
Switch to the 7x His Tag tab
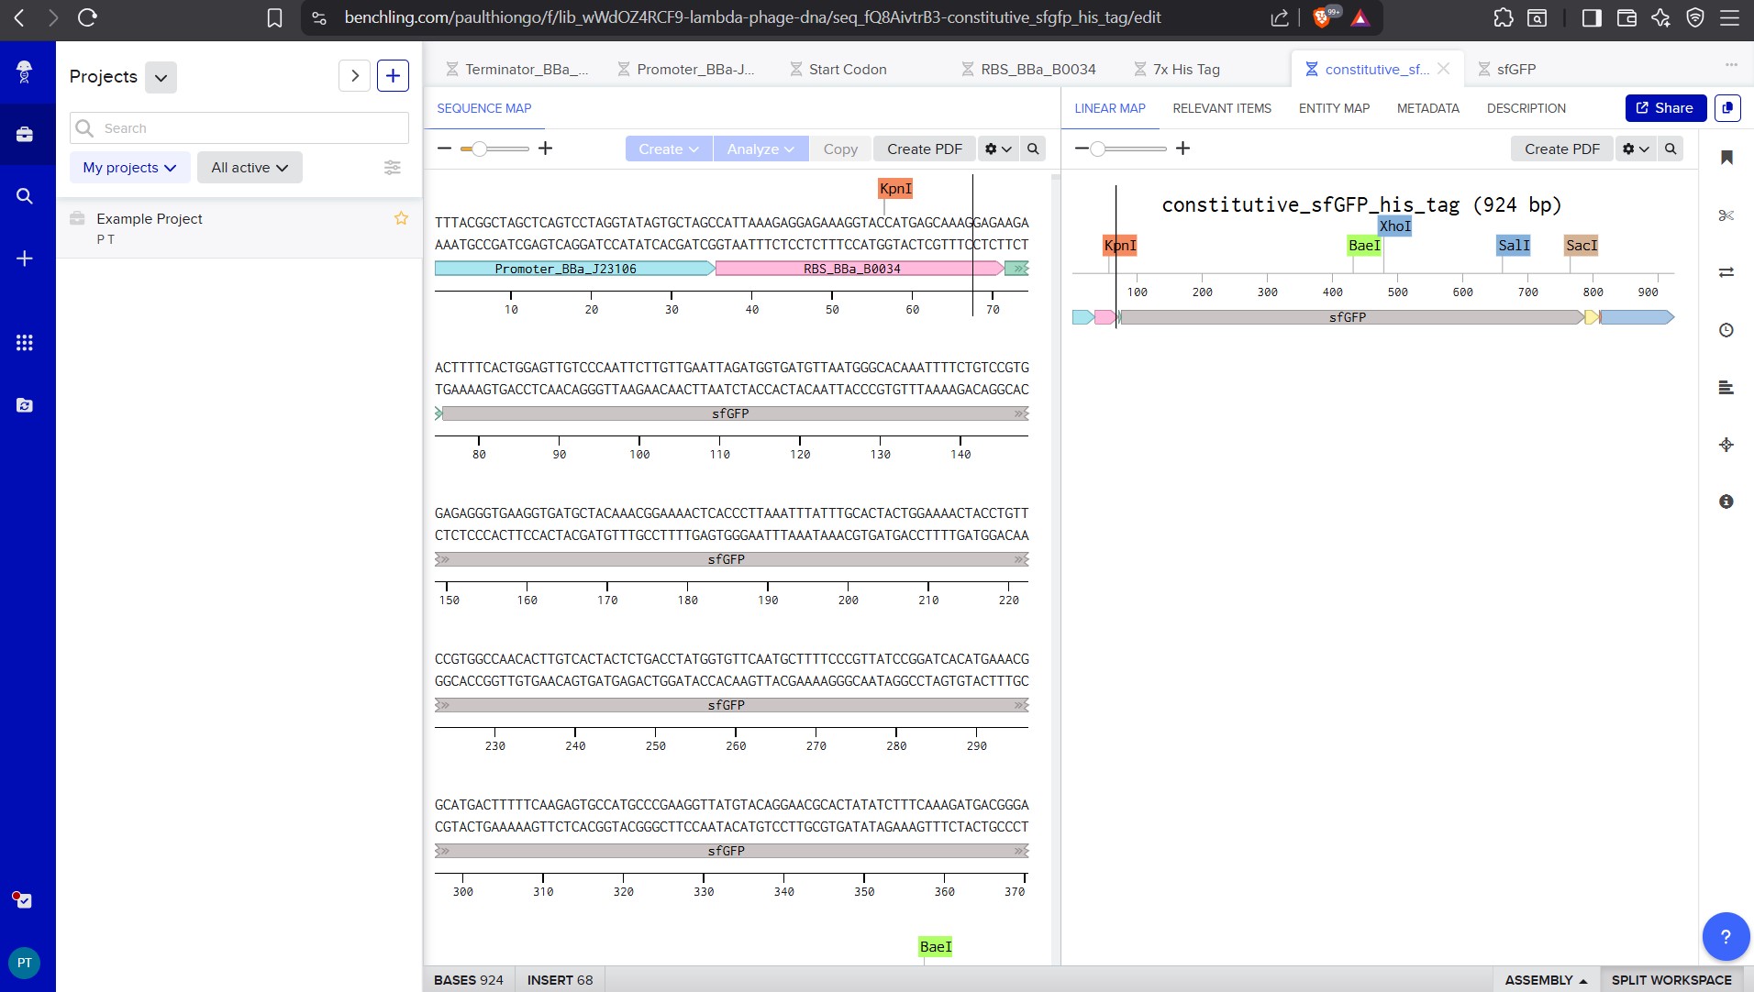(1177, 69)
